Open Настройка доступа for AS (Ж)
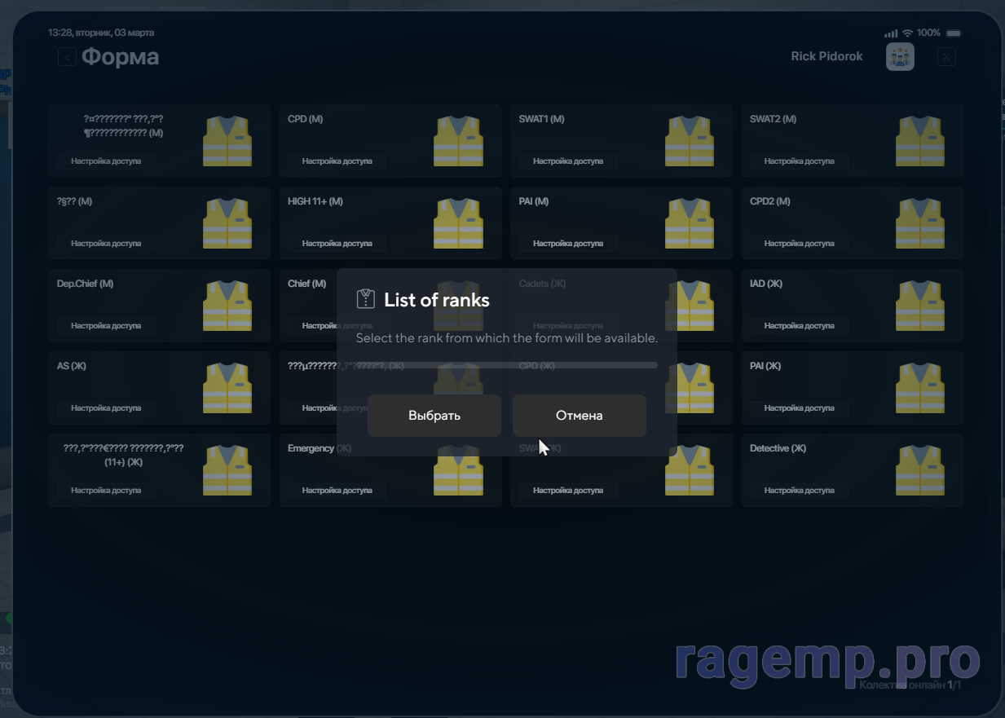The width and height of the screenshot is (1005, 718). point(106,408)
